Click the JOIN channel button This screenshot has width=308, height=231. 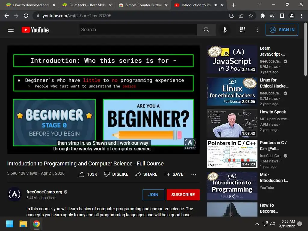[153, 195]
